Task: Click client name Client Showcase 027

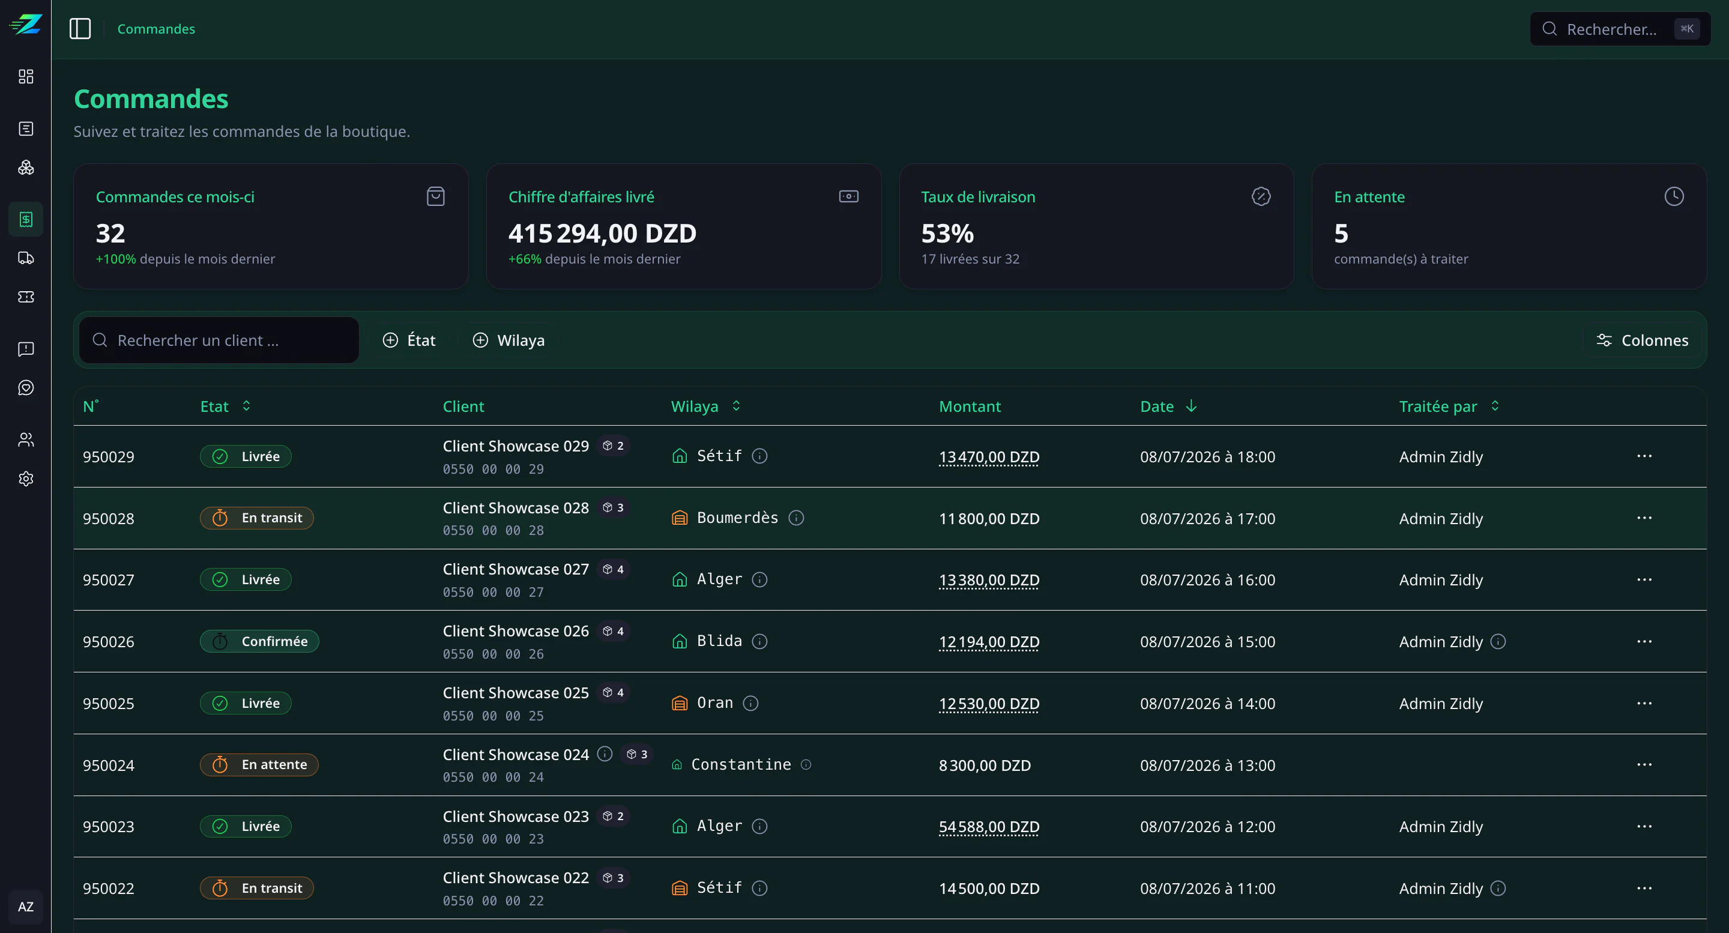Action: (x=516, y=569)
